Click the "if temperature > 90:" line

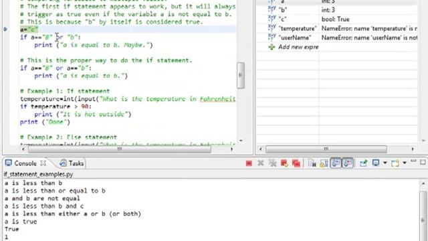coord(56,106)
